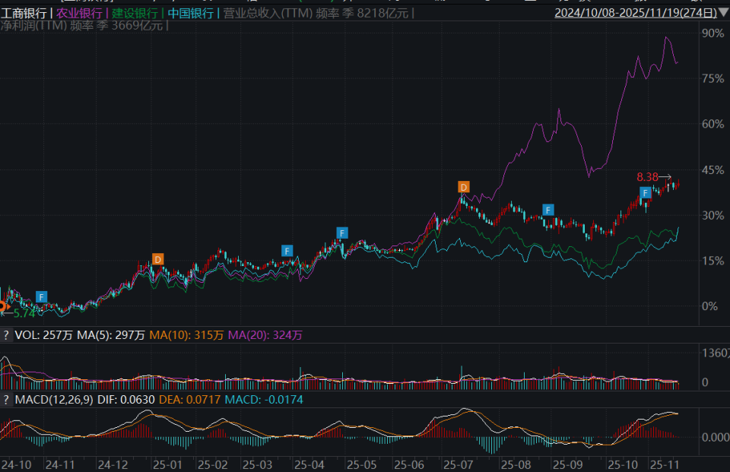Click the orange D marker in July 2025

click(463, 186)
